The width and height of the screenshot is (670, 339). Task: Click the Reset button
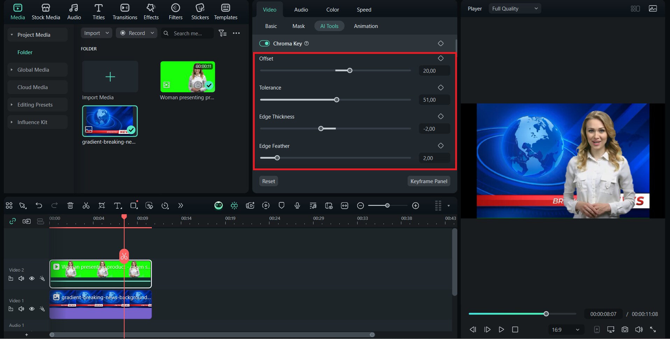tap(268, 181)
